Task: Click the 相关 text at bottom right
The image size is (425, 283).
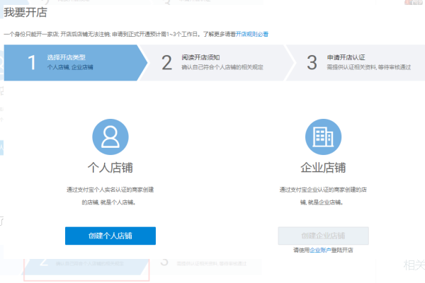Action: click(413, 265)
